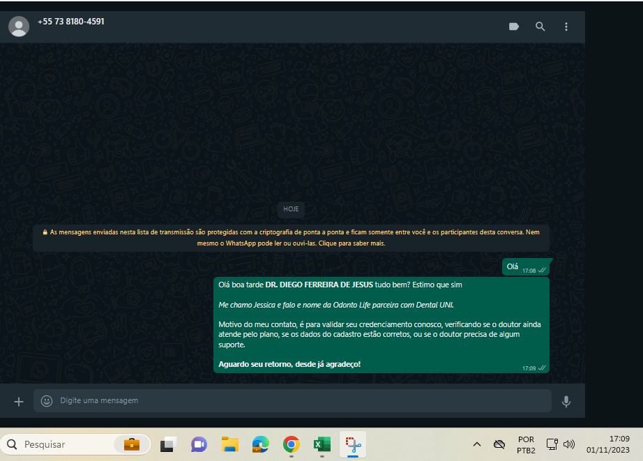
Task: Open contact info for +55 73 8180-4591
Action: tap(71, 22)
